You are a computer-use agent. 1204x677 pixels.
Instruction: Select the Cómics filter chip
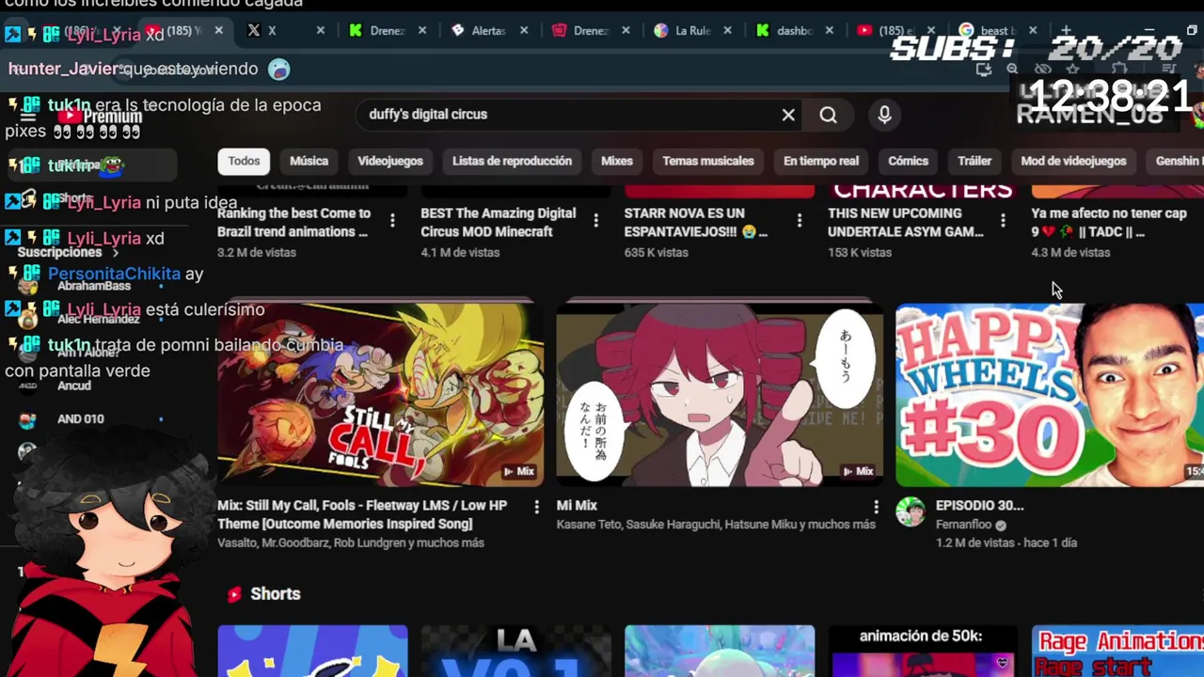point(908,161)
